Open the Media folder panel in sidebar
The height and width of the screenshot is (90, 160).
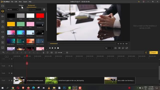pyautogui.click(x=3, y=6)
